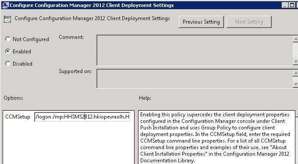Select the Disabled radio button

(x=8, y=63)
